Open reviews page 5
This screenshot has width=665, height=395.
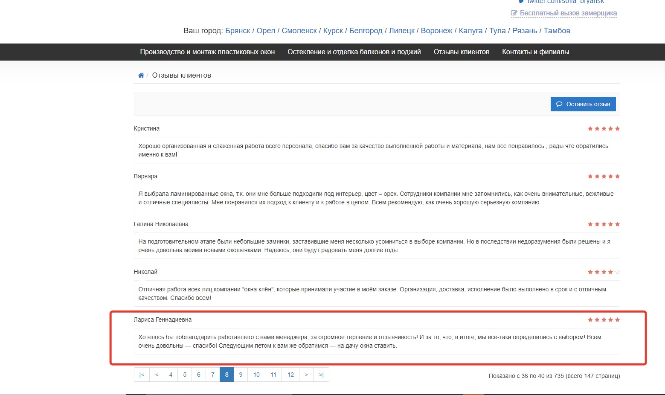(185, 375)
